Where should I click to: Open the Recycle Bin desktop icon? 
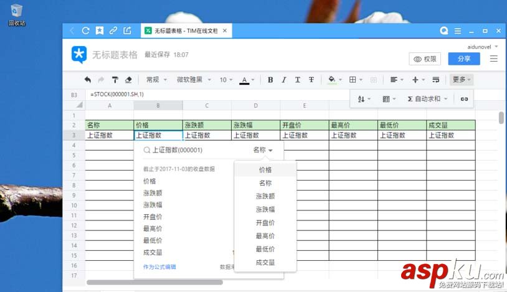point(16,14)
